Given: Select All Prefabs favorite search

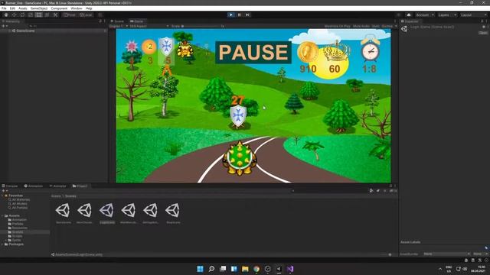Looking at the screenshot, I should click(x=19, y=208).
